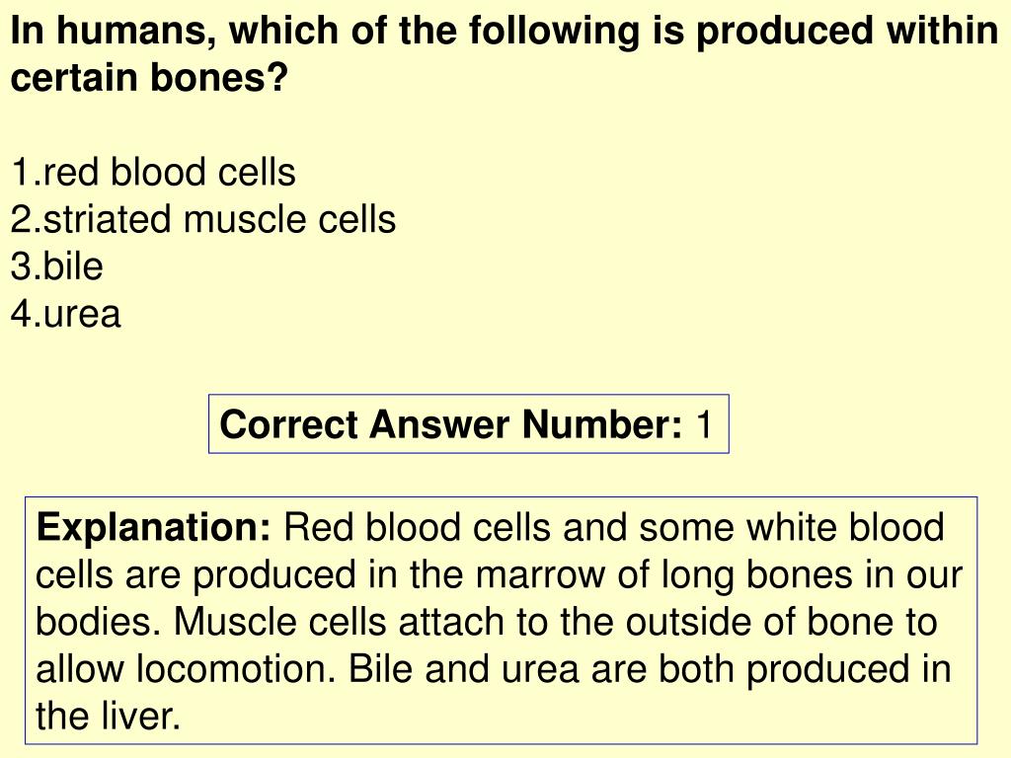Screen dimensions: 1011x758
Task: Click the numeral 1 after Correct Answer Number
Action: (x=703, y=424)
